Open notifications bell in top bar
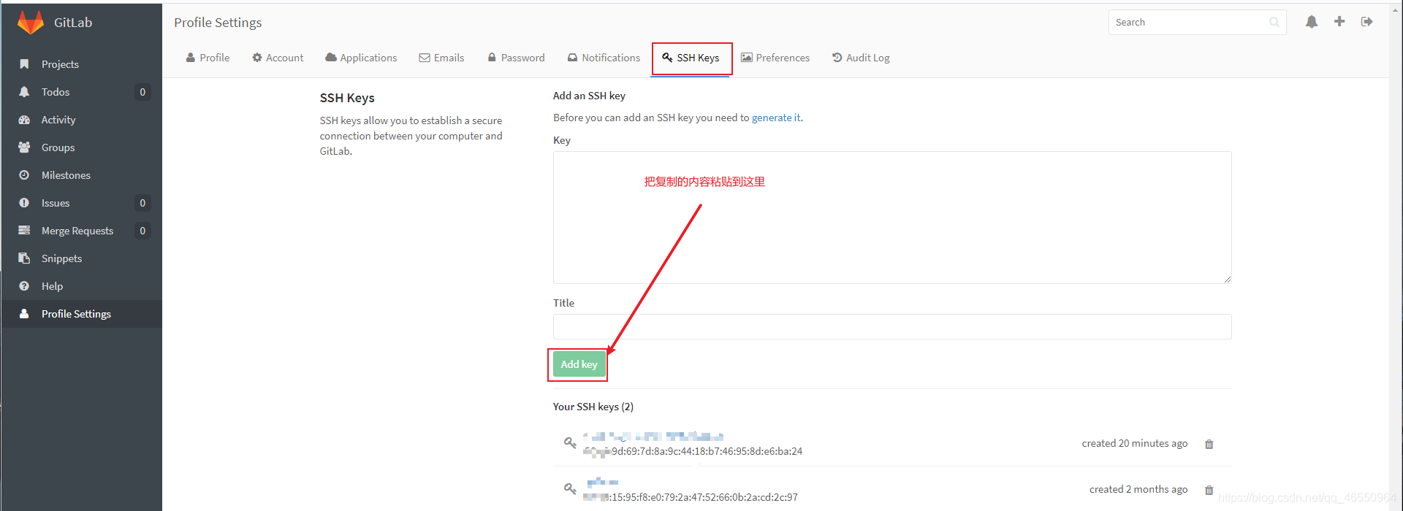Viewport: 1403px width, 511px height. click(1312, 22)
